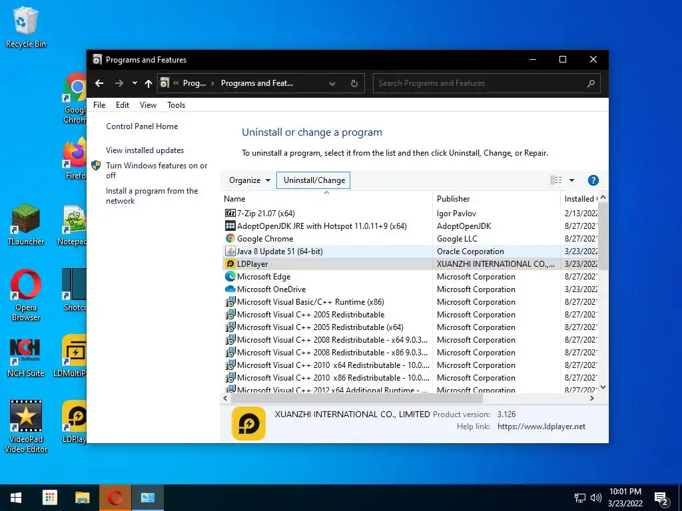Go to Control Panel Home

click(142, 126)
